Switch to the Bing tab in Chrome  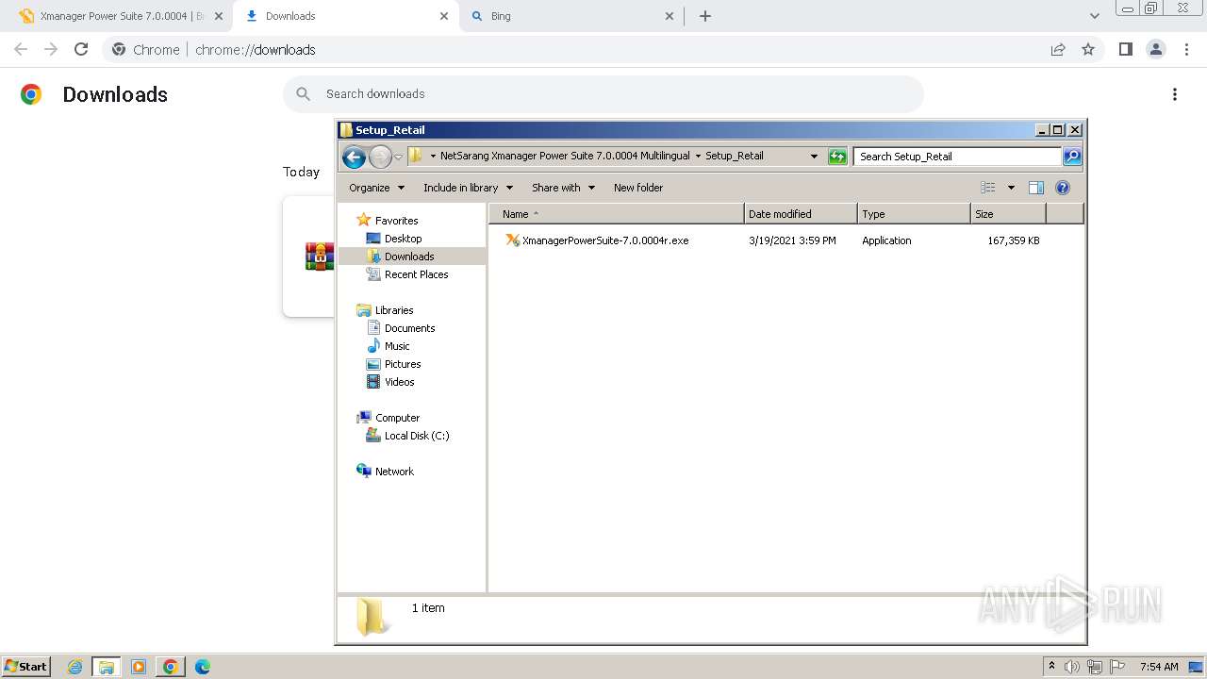click(572, 16)
